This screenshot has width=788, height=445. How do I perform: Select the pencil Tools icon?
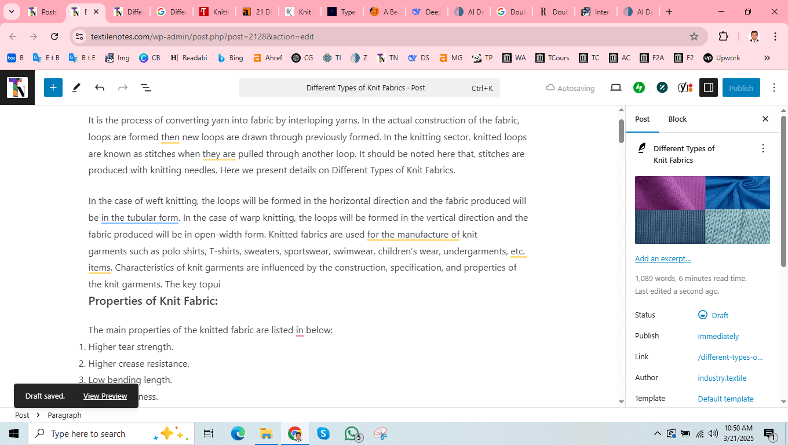tap(76, 87)
